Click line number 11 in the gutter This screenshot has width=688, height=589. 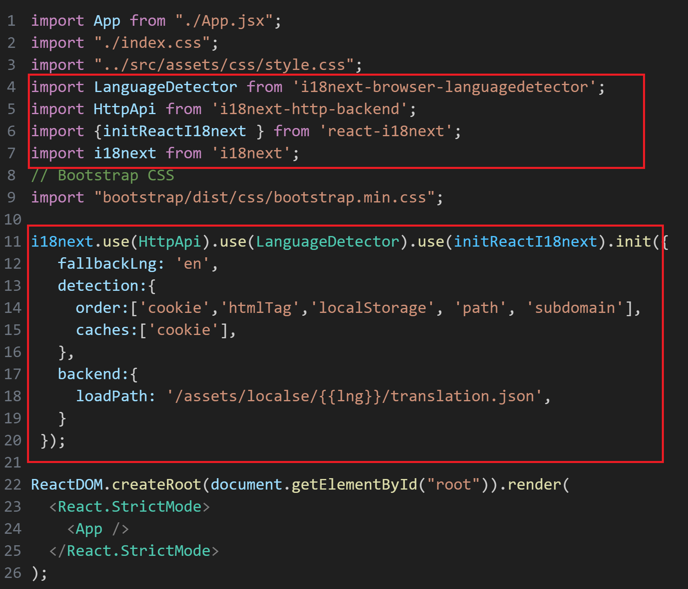[12, 242]
